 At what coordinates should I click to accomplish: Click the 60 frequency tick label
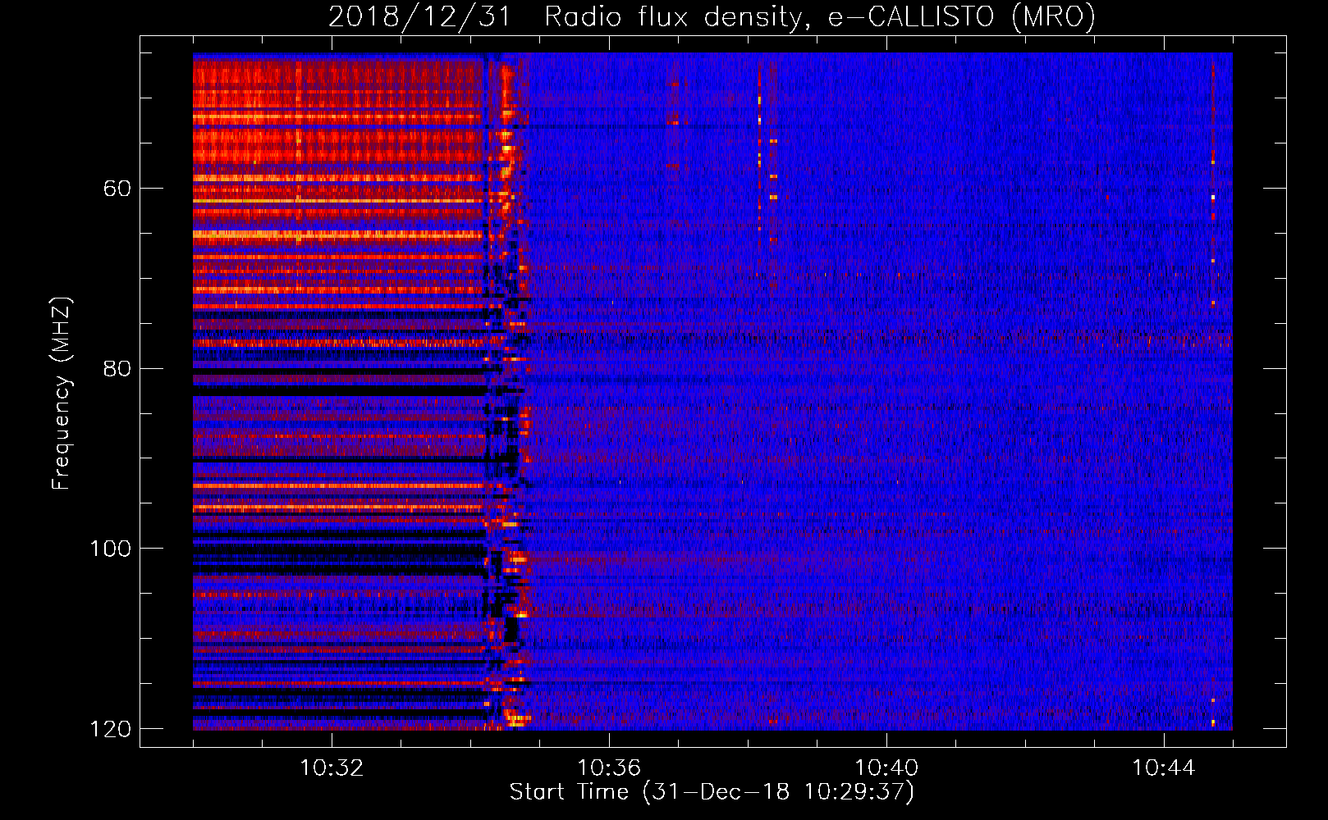point(117,189)
